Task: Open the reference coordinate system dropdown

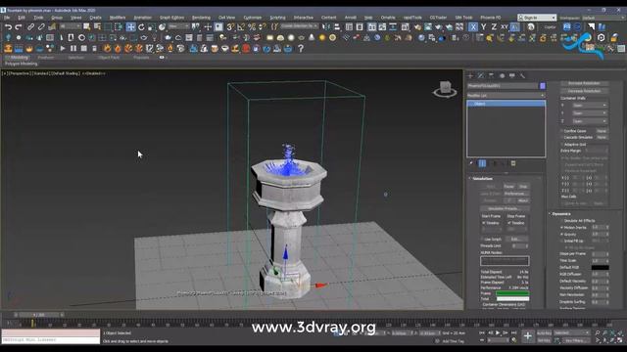Action: click(178, 26)
